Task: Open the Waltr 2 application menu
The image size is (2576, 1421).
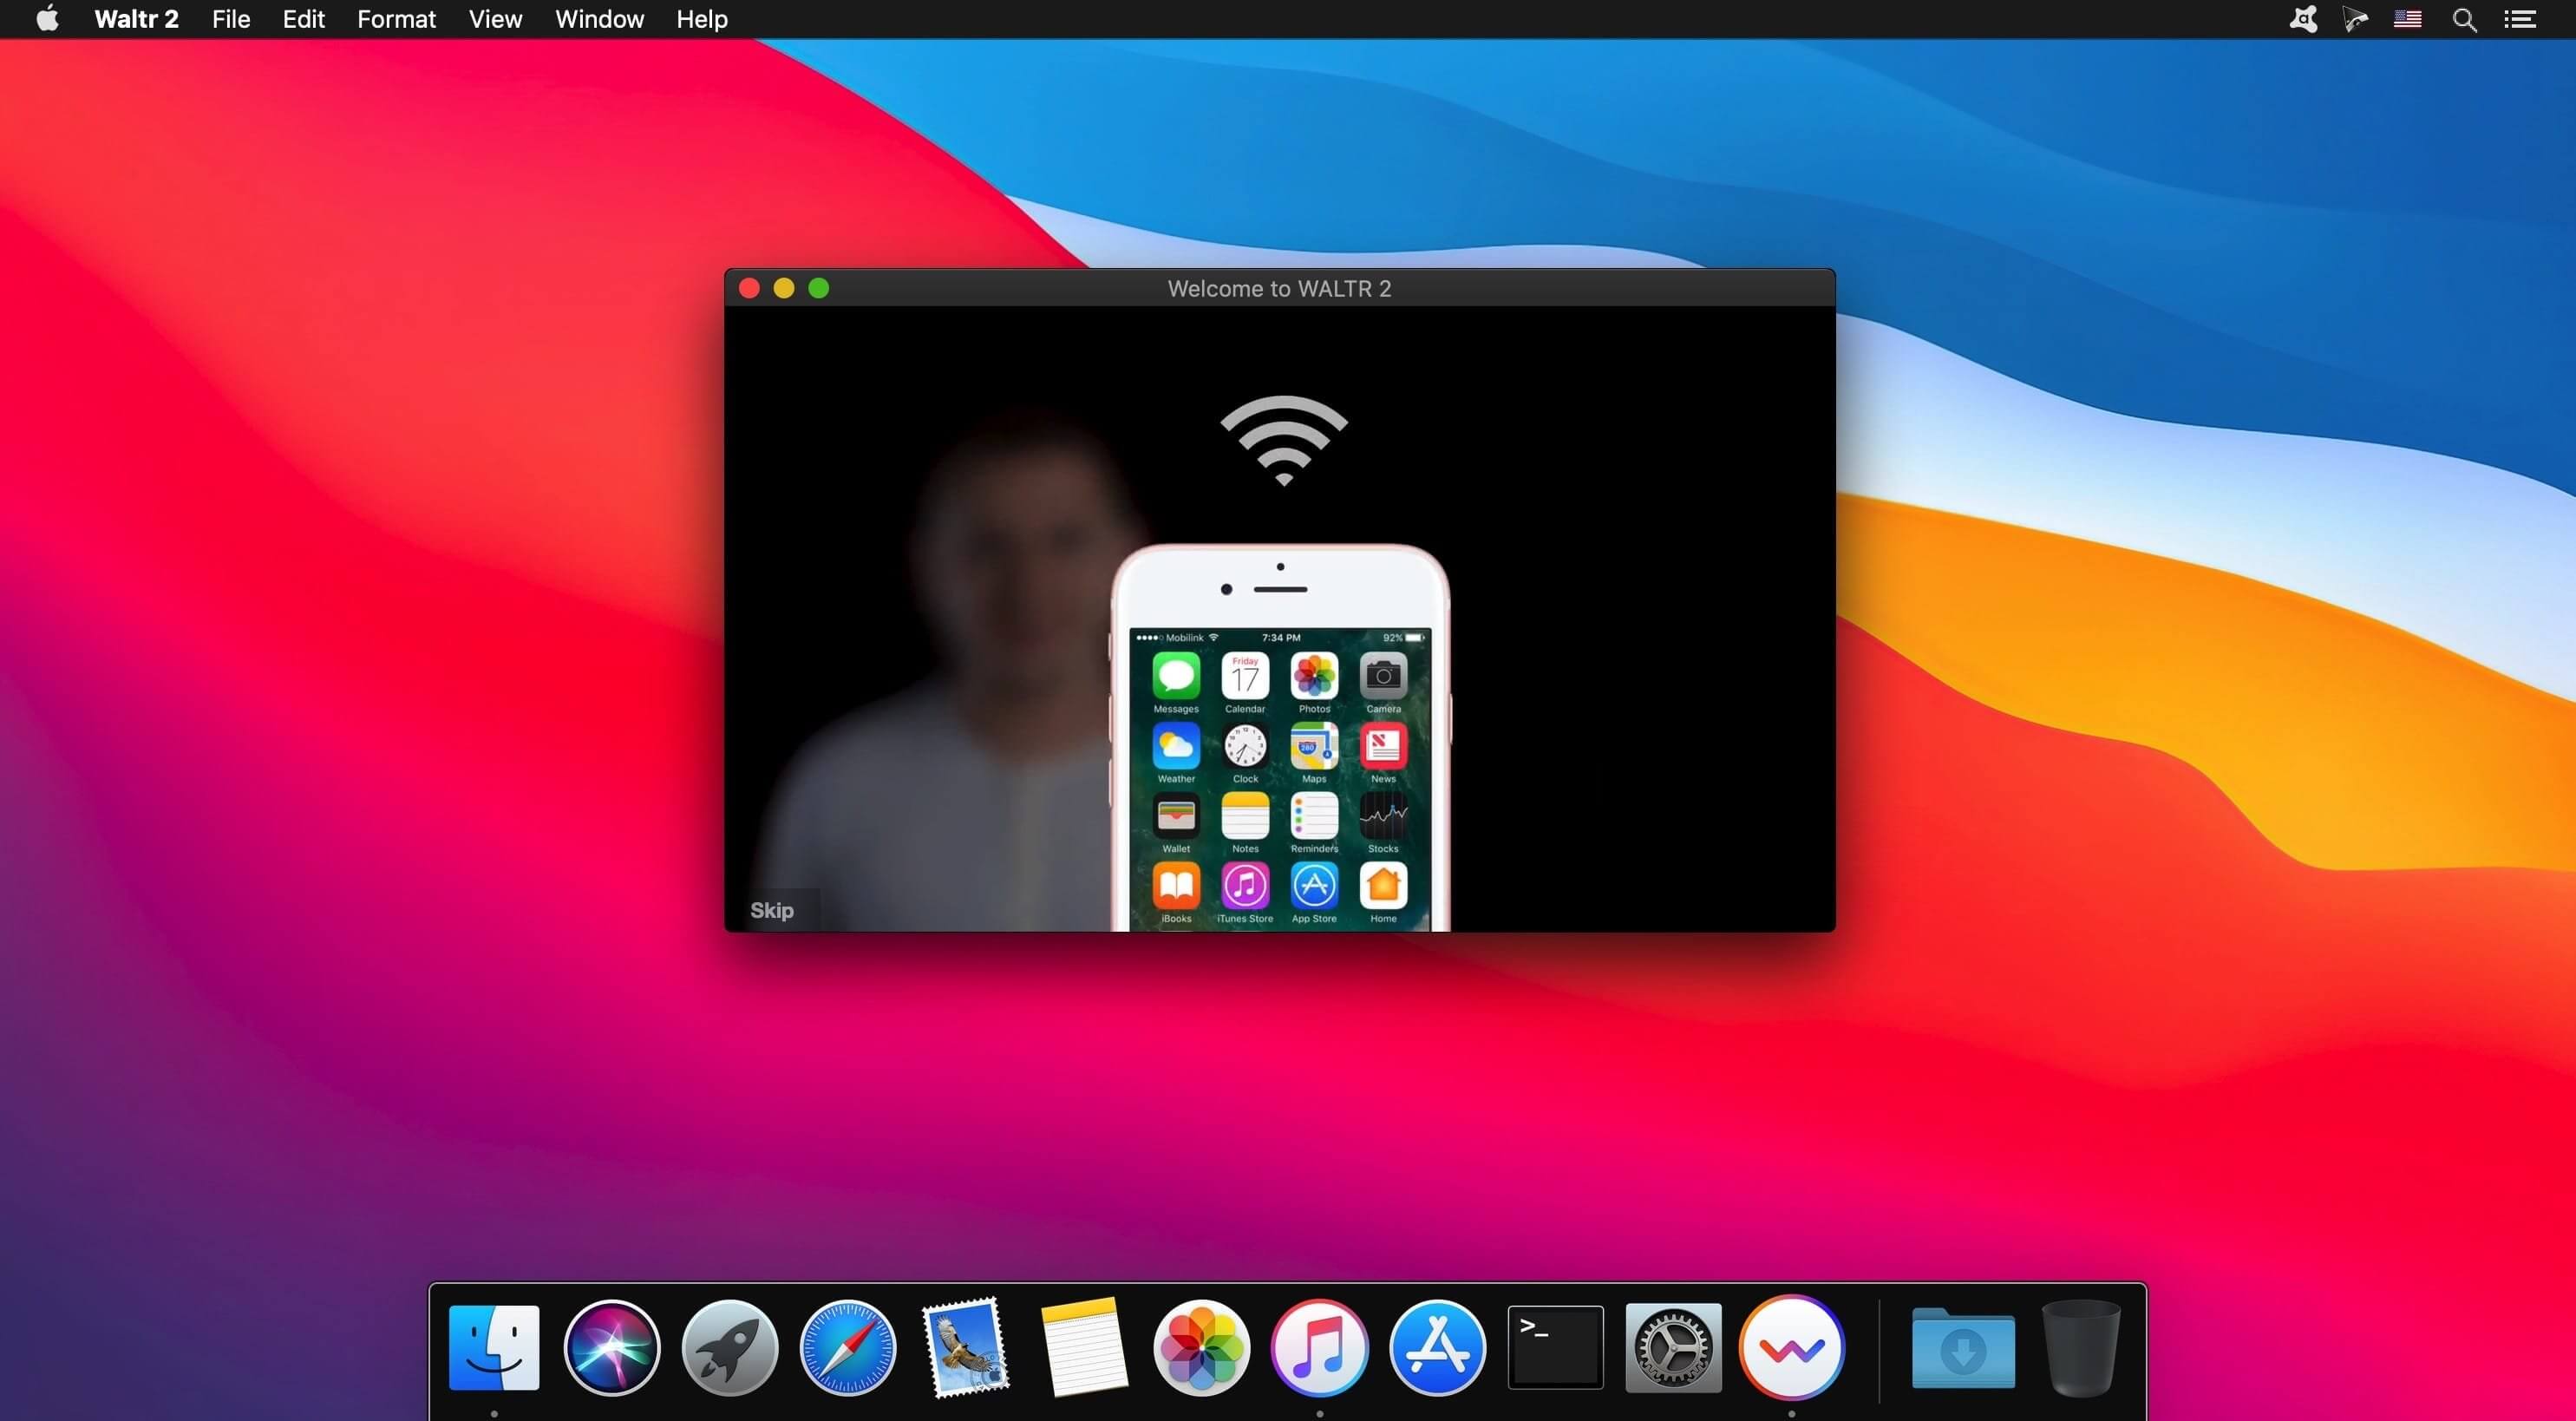Action: click(x=136, y=19)
